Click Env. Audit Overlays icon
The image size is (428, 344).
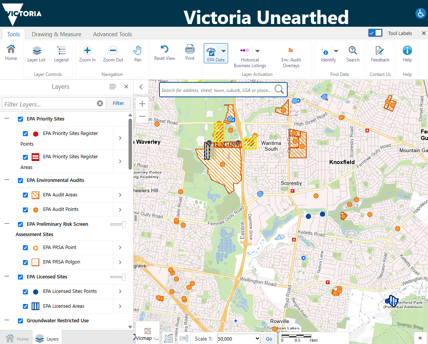(291, 50)
